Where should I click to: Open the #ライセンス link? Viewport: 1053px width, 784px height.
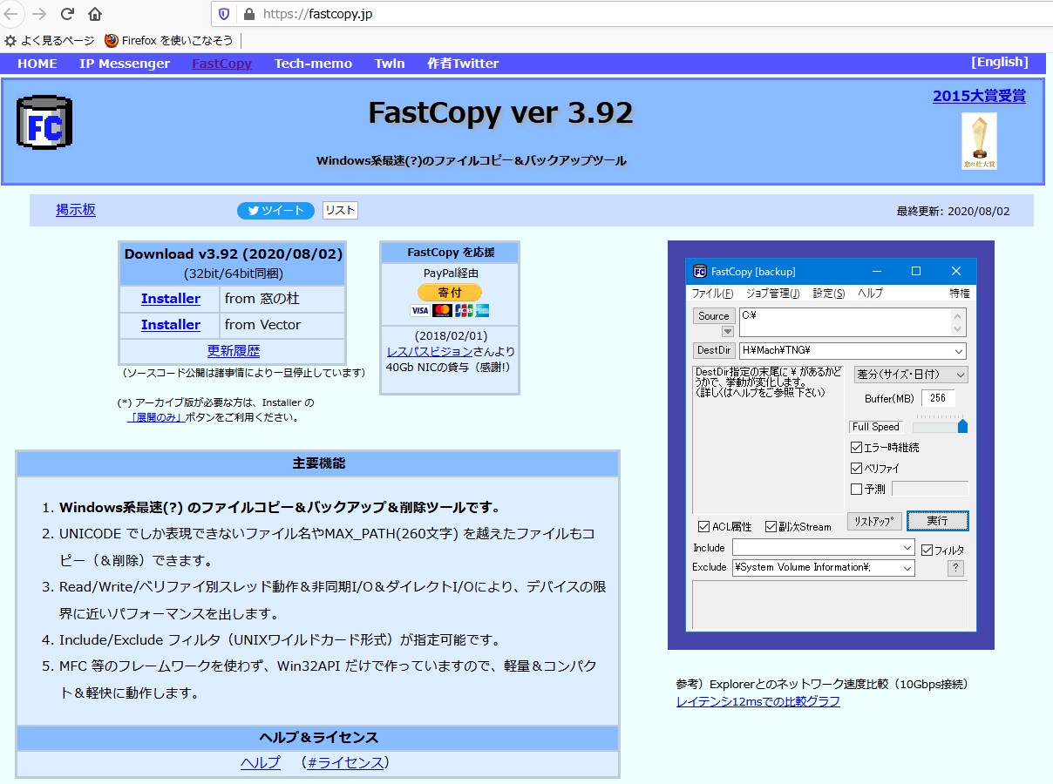tap(345, 763)
